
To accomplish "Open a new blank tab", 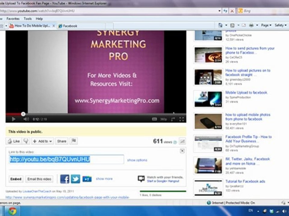I will (110, 26).
